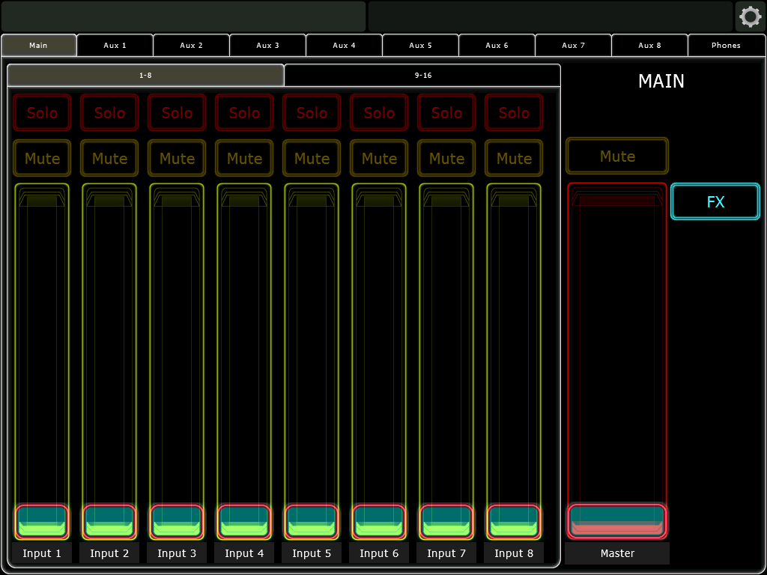Open the FX panel

click(x=715, y=201)
